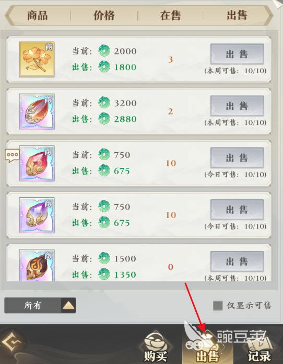Click 出售 button for red crystal row
The width and height of the screenshot is (283, 364).
pyautogui.click(x=237, y=158)
